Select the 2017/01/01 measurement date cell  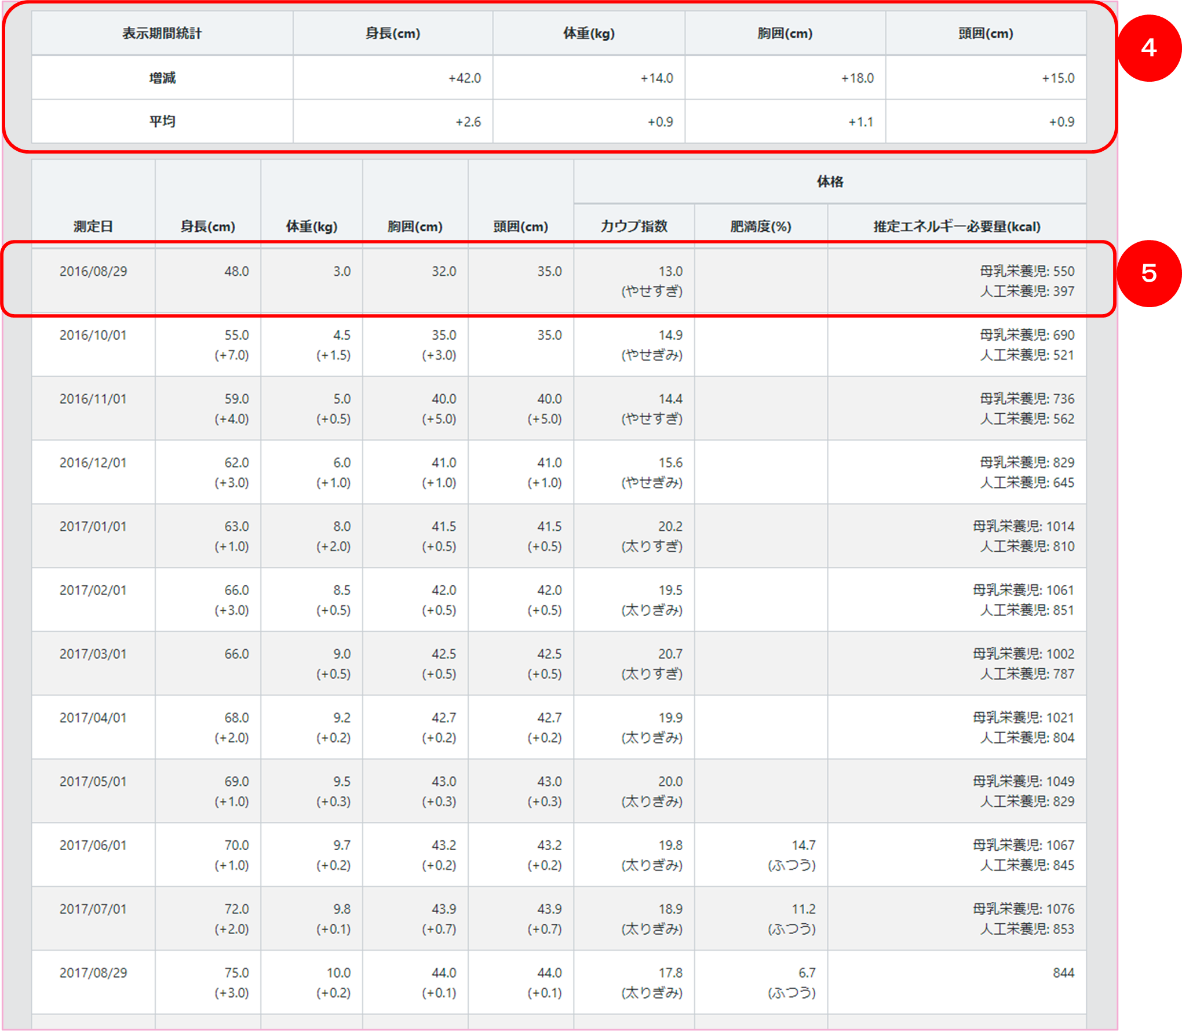[x=93, y=526]
